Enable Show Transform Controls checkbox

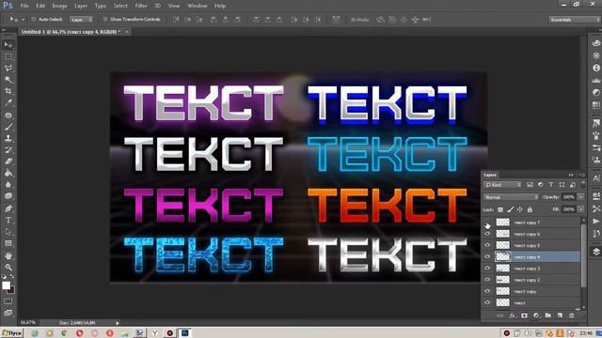tap(105, 19)
